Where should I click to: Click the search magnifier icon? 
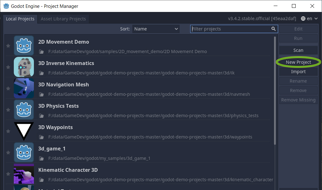click(x=273, y=29)
